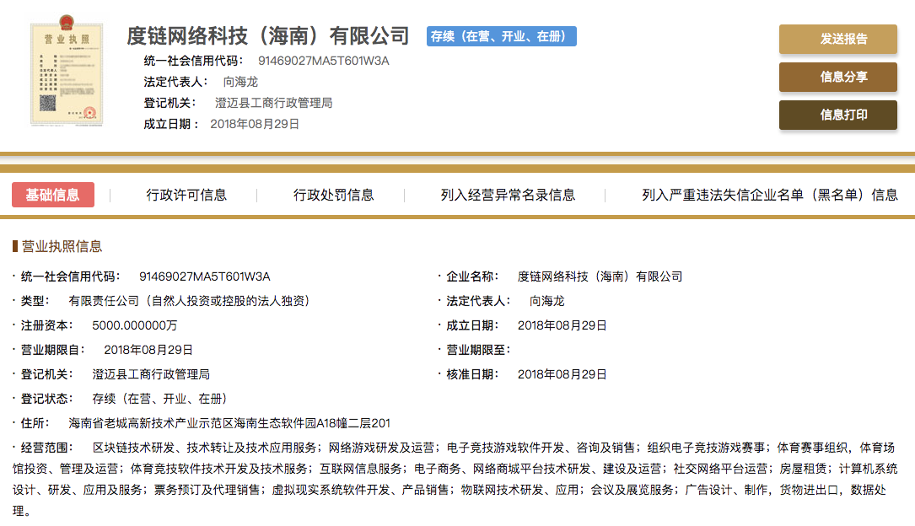Click the 营业执照信息 section heading
The image size is (915, 526).
pos(62,246)
